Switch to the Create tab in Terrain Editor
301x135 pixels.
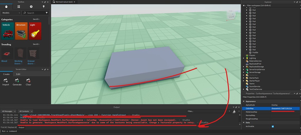6,74
